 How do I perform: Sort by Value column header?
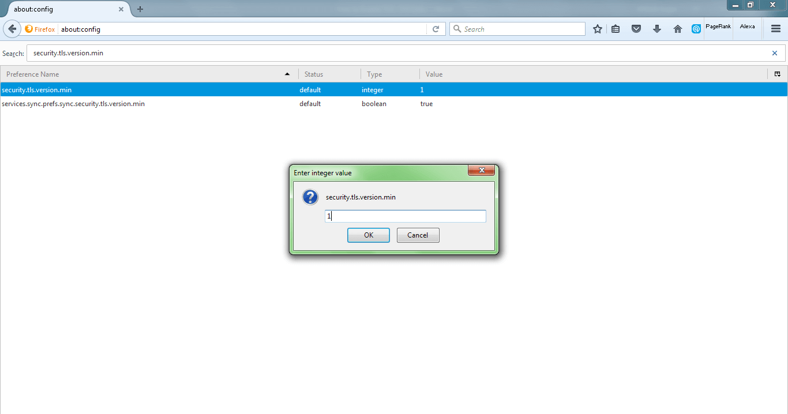[x=594, y=74]
